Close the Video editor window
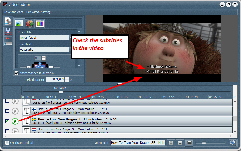Screen dimensions: 241x151 235,5
